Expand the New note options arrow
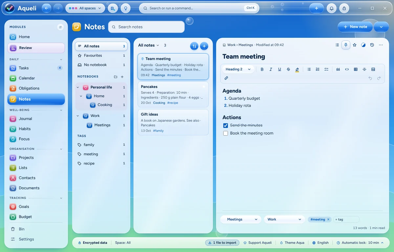The image size is (394, 252). [x=381, y=27]
